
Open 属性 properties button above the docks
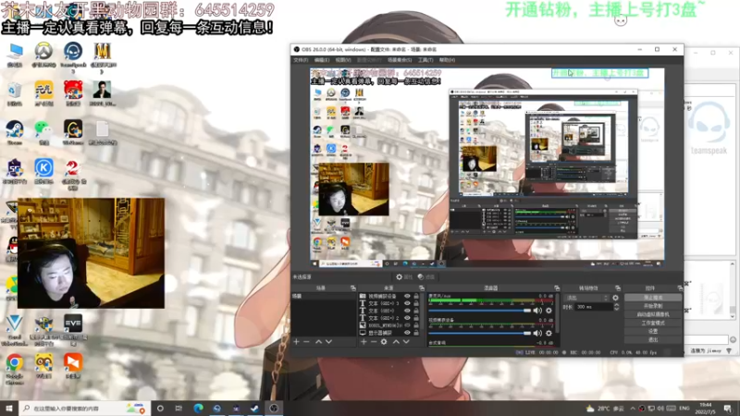click(x=404, y=276)
